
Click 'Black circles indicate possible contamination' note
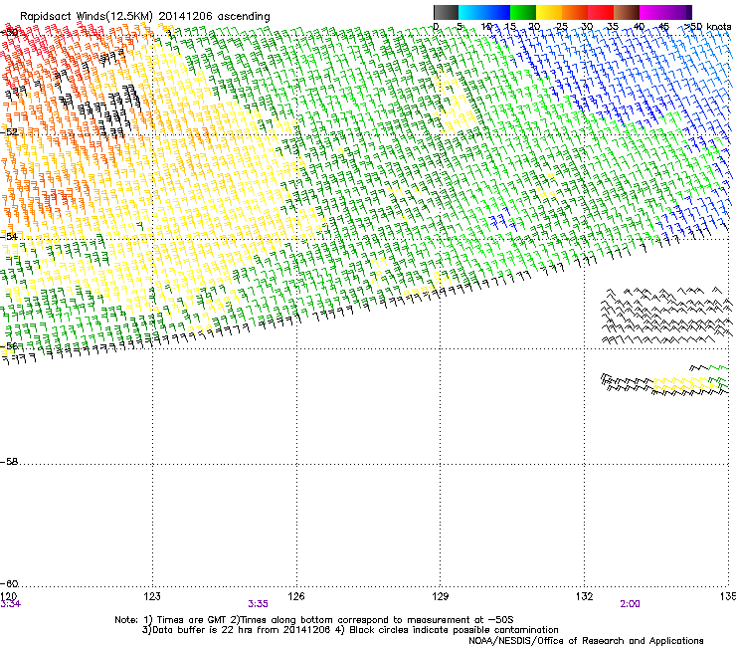(x=454, y=630)
